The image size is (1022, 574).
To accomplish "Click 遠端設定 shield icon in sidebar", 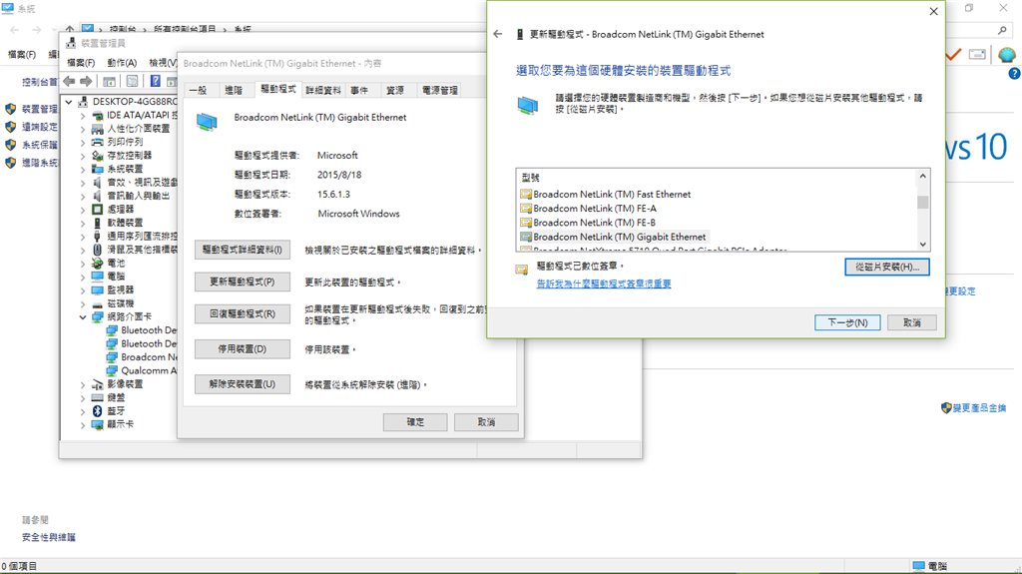I will point(10,127).
